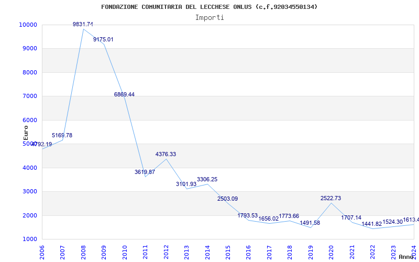Click the Anno axis label

[406, 257]
